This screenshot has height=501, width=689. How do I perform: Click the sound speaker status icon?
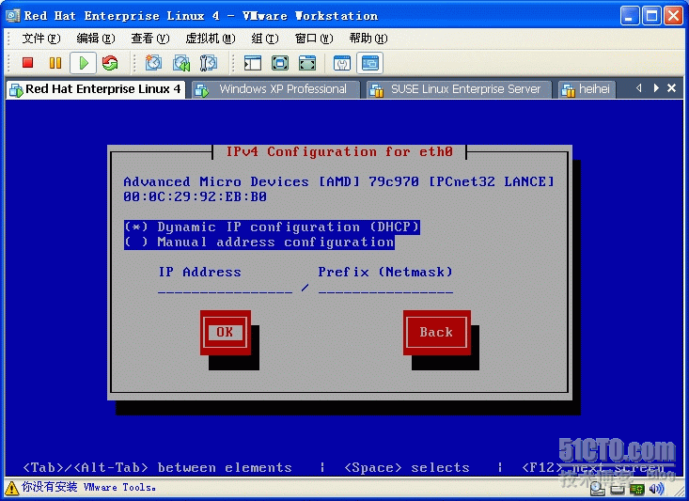point(656,489)
